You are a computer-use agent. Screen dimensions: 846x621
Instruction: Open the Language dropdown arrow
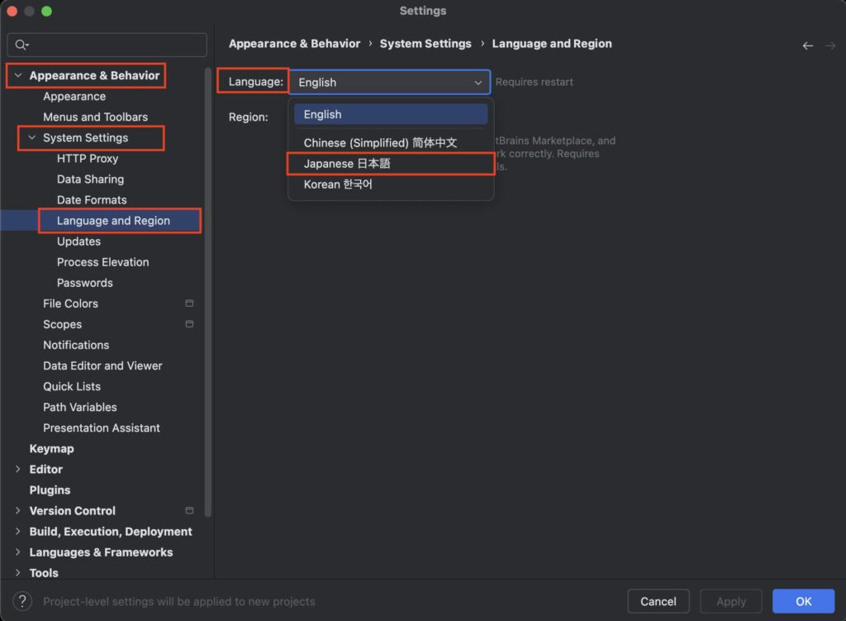point(478,83)
